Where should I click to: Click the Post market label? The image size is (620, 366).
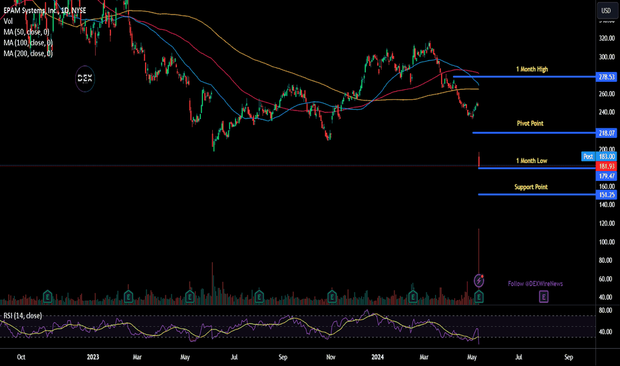(588, 156)
